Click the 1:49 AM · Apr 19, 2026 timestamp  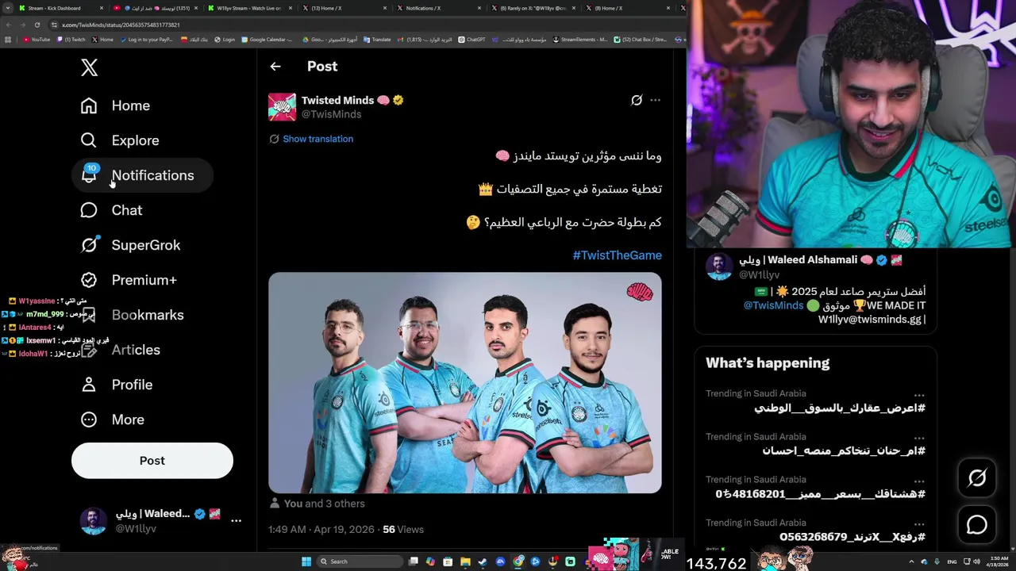(x=321, y=529)
